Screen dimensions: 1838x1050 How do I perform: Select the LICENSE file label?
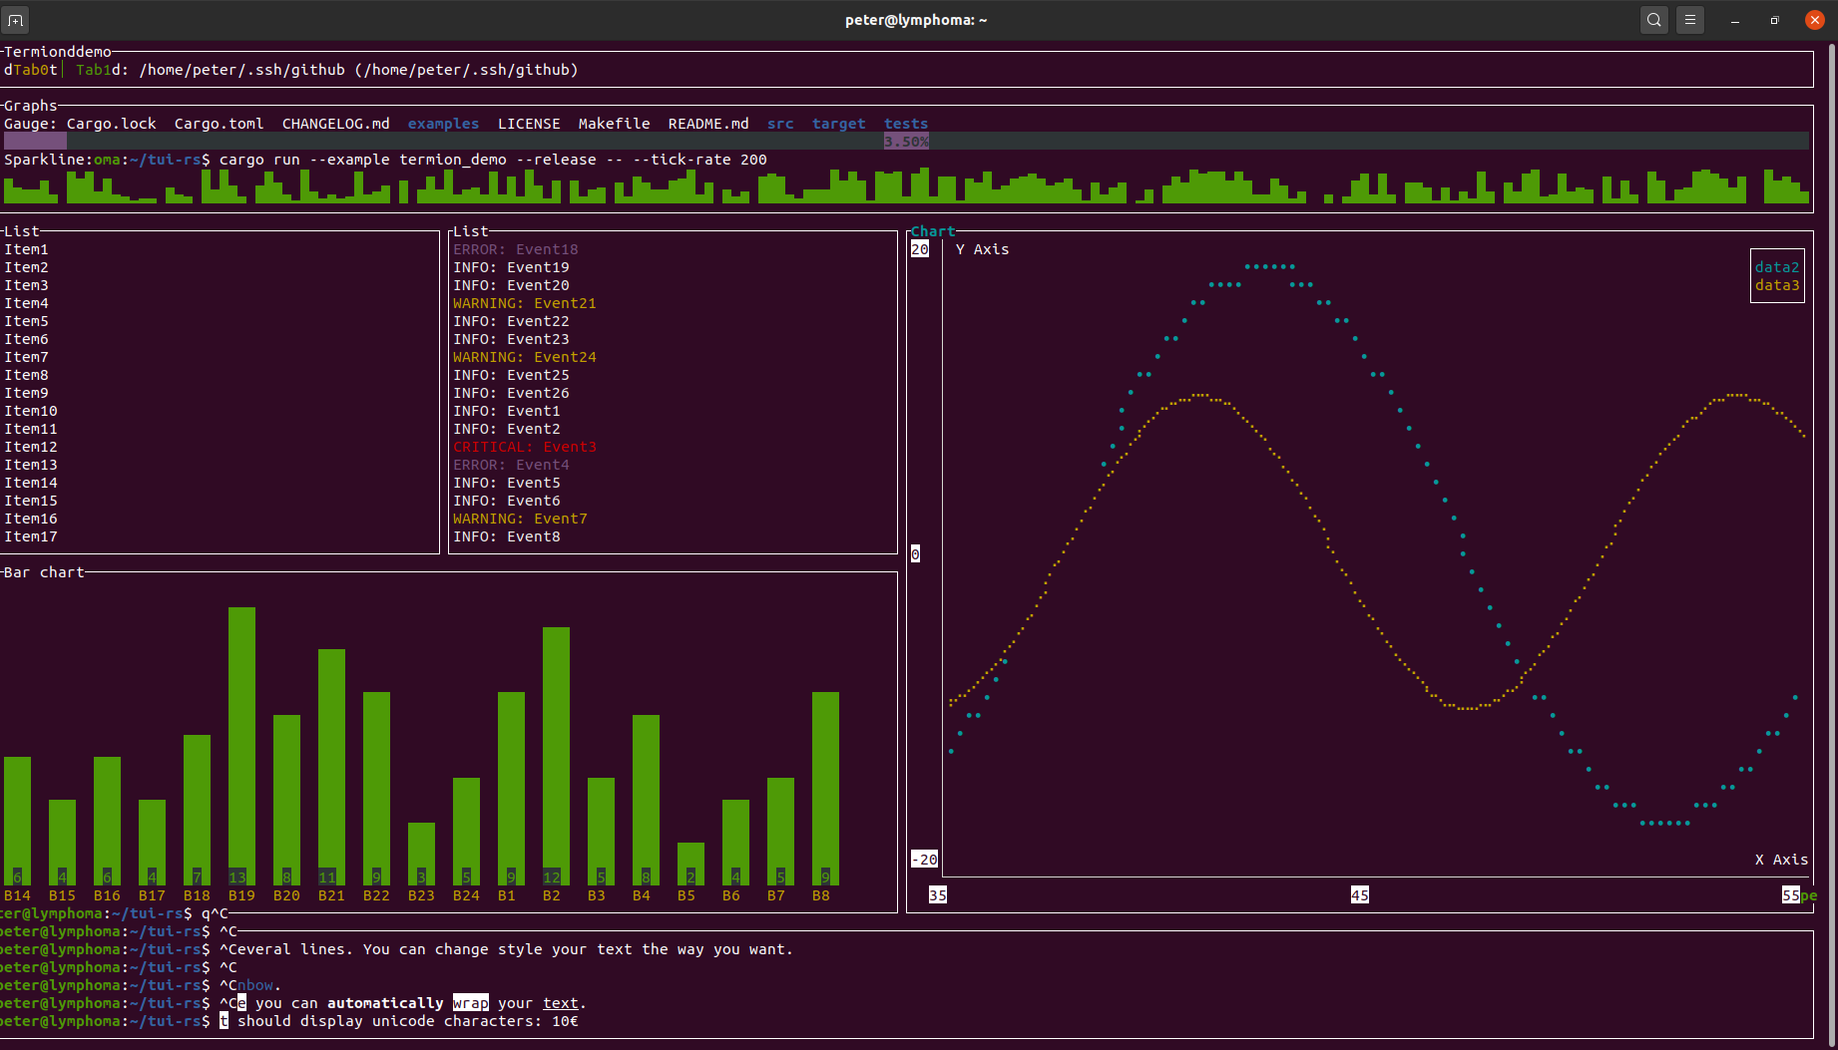[529, 124]
